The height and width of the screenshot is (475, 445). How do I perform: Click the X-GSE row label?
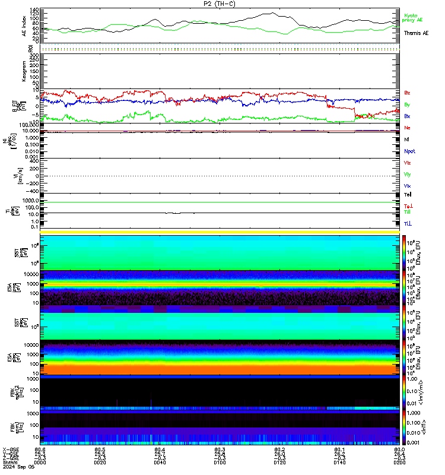coord(11,449)
